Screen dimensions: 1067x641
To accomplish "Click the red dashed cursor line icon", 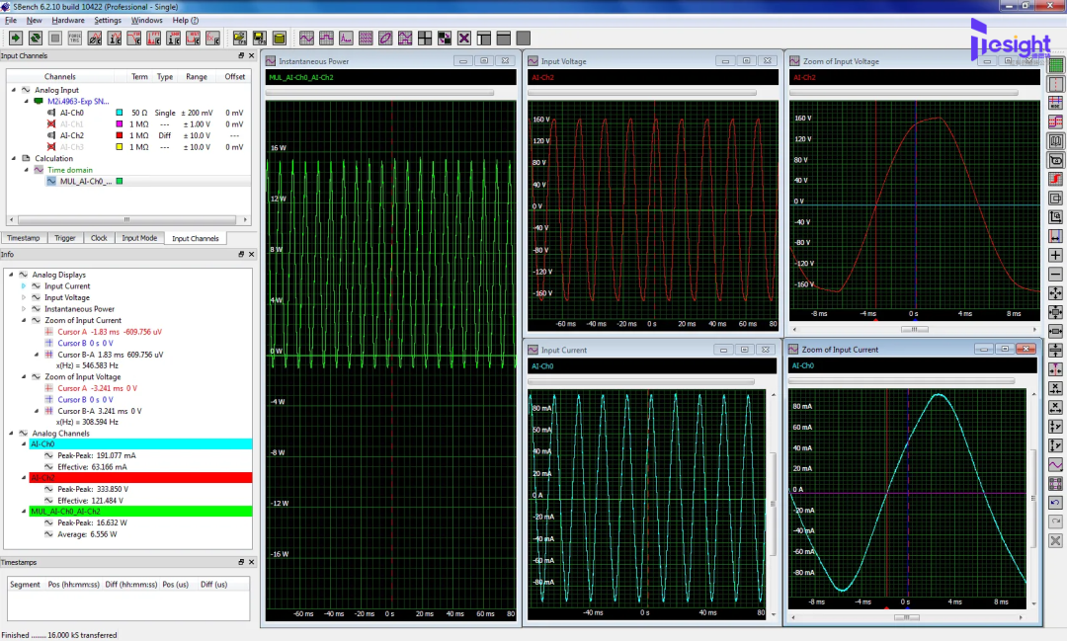I will (1055, 84).
